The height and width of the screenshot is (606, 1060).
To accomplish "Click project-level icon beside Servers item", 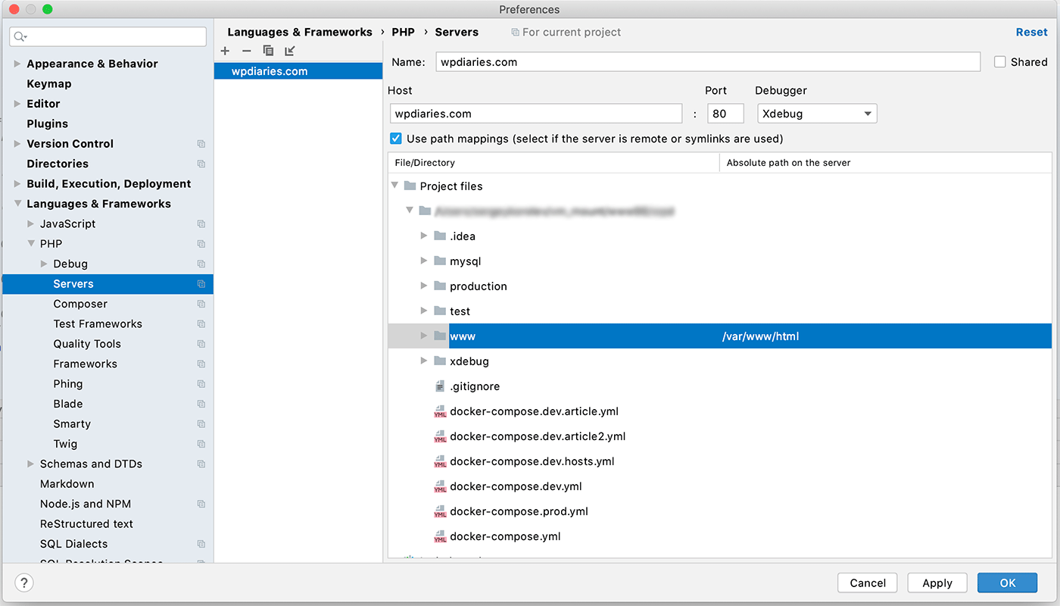I will tap(201, 284).
